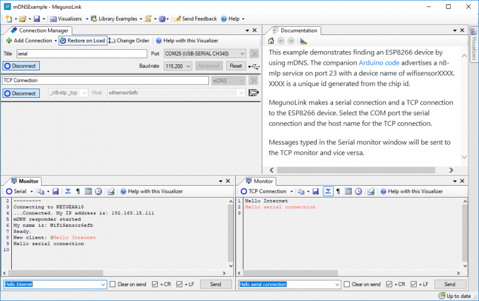Screen dimensions: 479x301
Task: Click the Arduino code link
Action: pos(379,63)
